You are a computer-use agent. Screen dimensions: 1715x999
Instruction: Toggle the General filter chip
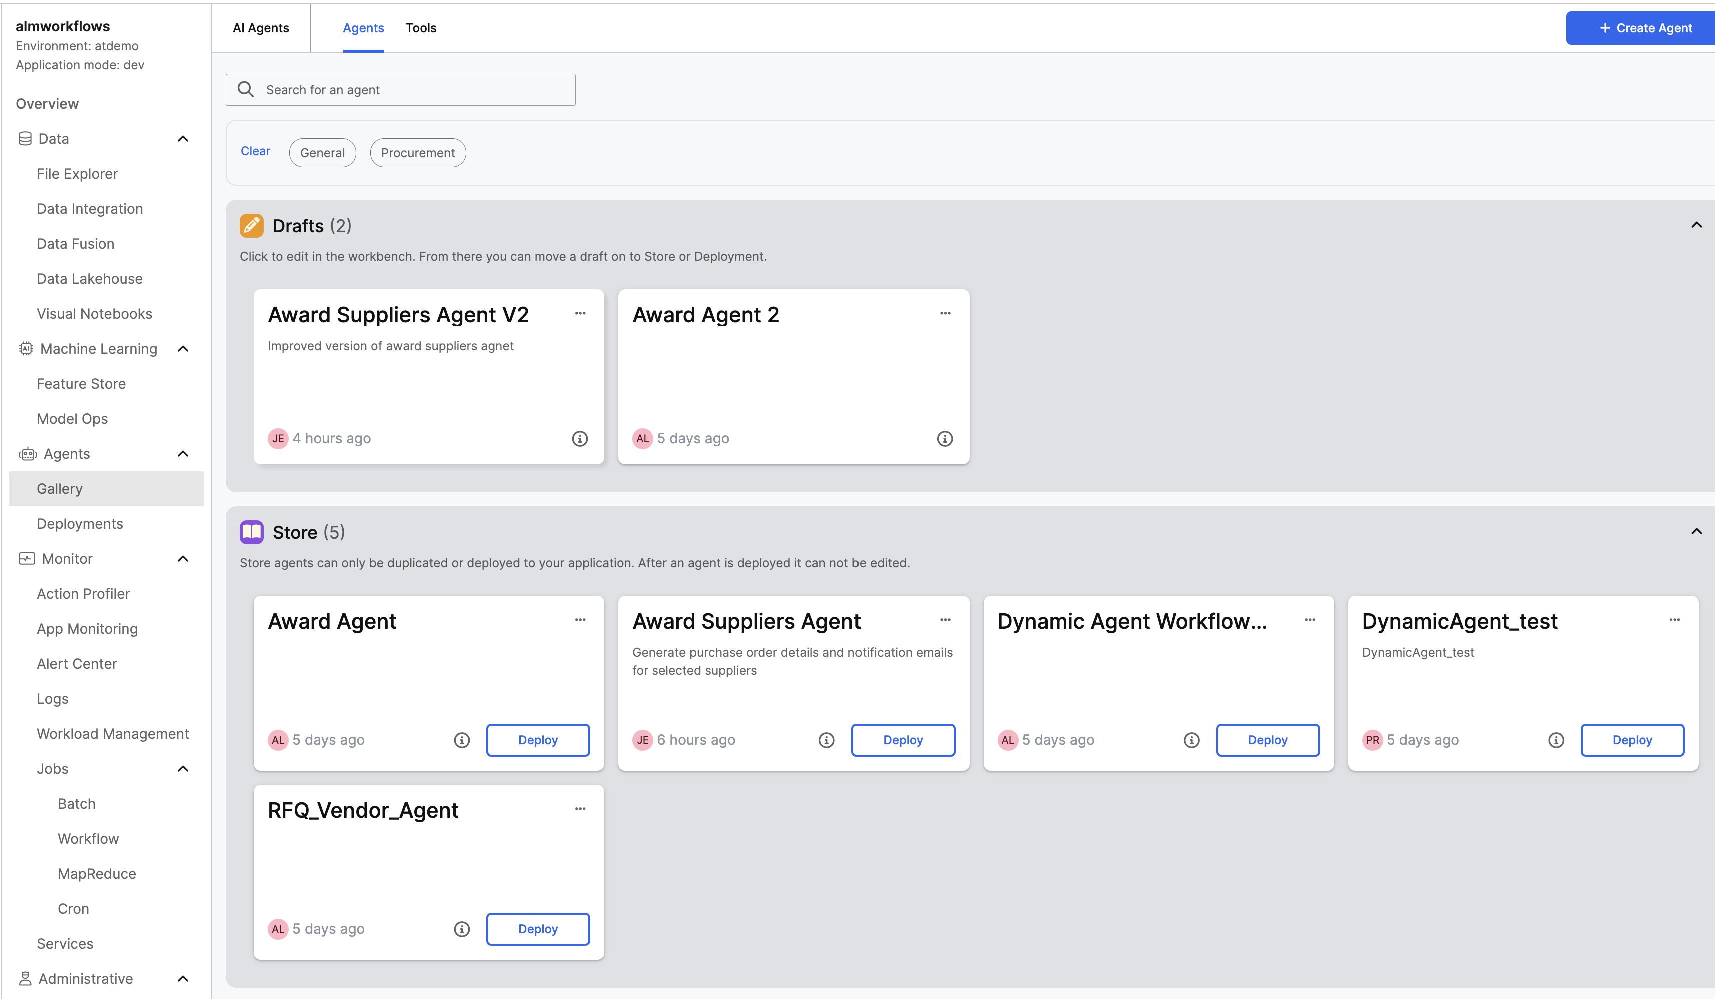click(x=322, y=153)
